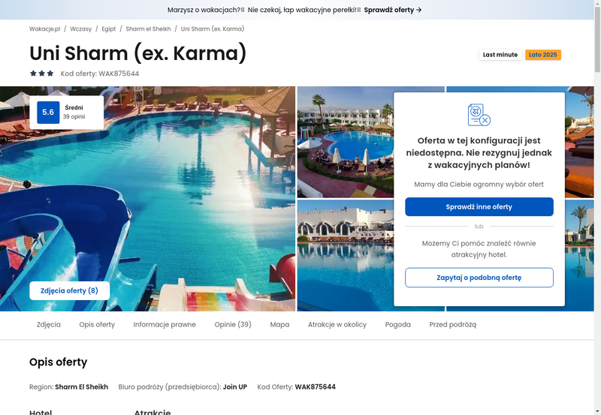Click the 5.6 rating score badge
The image size is (601, 415).
48,112
